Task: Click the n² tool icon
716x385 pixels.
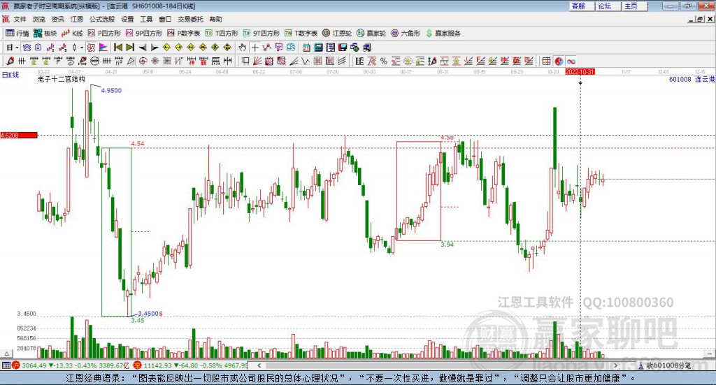Action: tap(119, 61)
